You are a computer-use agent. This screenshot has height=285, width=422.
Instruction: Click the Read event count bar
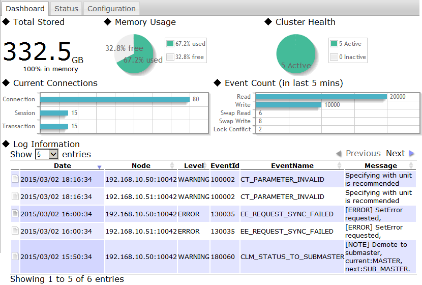tap(321, 97)
